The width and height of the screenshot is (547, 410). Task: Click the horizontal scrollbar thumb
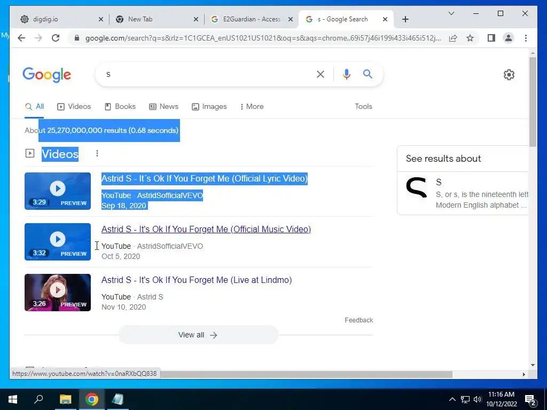point(306,374)
